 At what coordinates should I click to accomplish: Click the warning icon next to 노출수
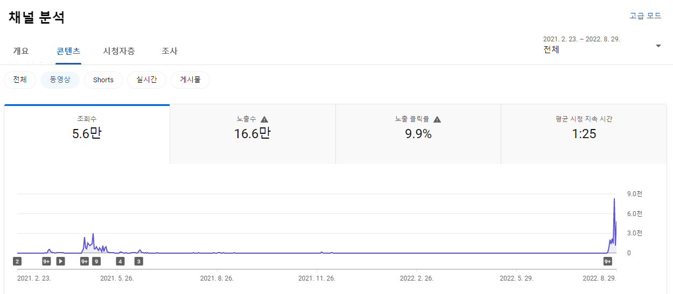pyautogui.click(x=264, y=119)
